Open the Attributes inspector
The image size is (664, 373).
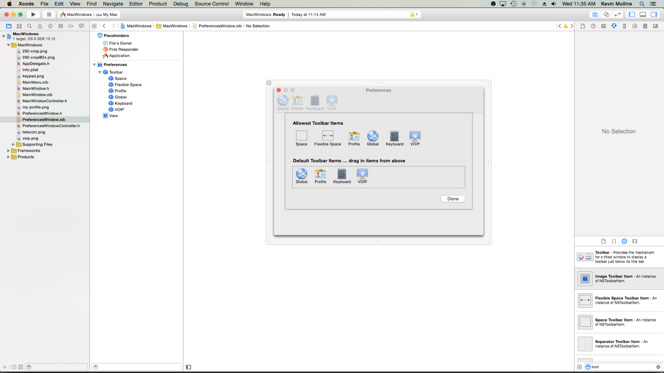[614, 26]
